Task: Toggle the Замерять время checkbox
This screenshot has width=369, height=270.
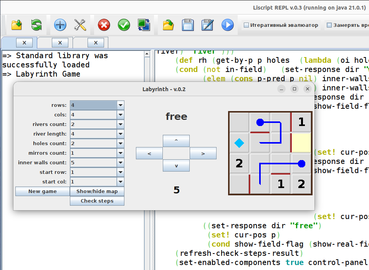Action: (x=329, y=25)
